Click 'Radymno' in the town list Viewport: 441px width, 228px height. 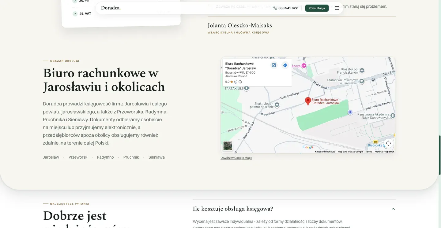105,157
